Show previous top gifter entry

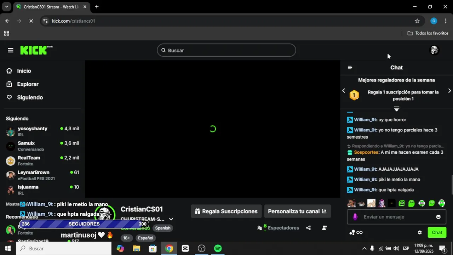(x=343, y=91)
